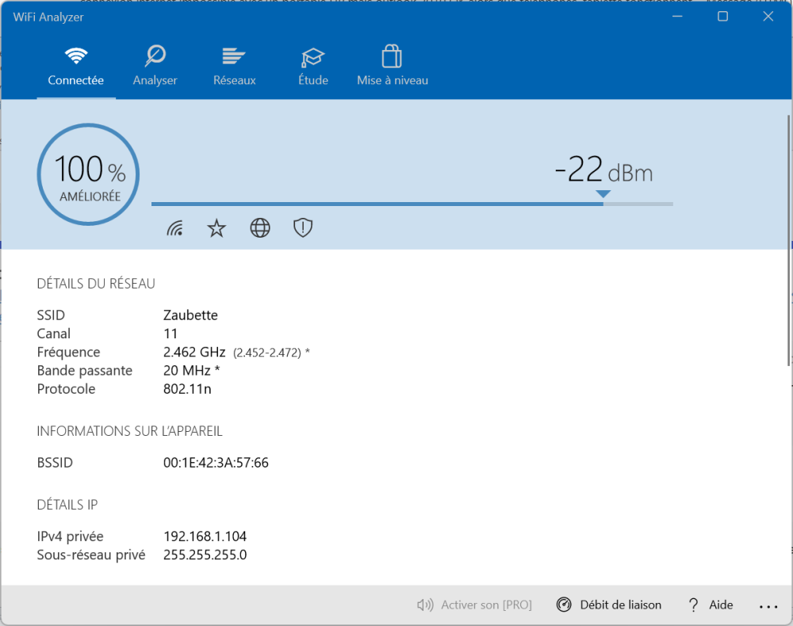The height and width of the screenshot is (626, 793).
Task: Select the BSSID value 00:1E:42:3A:57:66
Action: coord(216,463)
